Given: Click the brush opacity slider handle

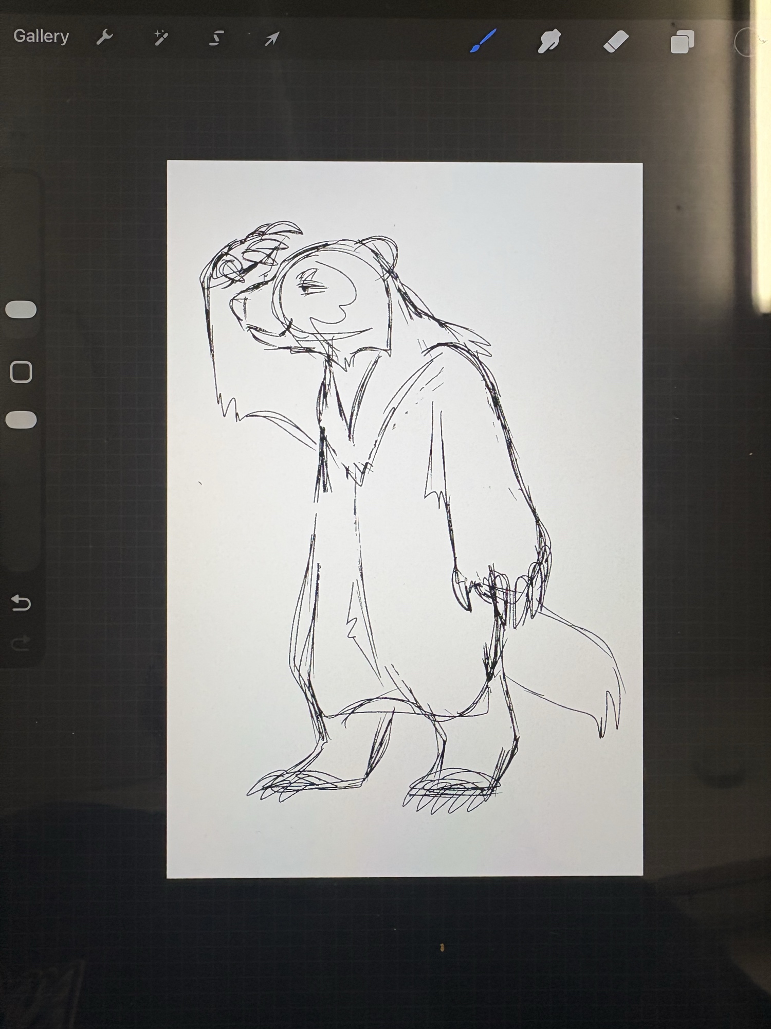Looking at the screenshot, I should [21, 420].
